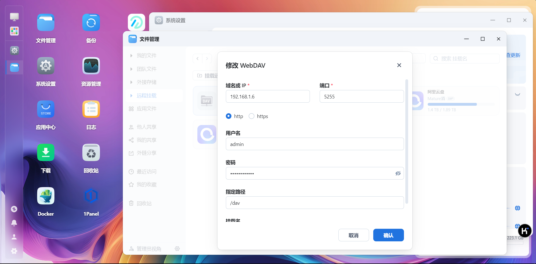The image size is (536, 264).
Task: Confirm WebDAV changes with 确认 button
Action: (388, 235)
